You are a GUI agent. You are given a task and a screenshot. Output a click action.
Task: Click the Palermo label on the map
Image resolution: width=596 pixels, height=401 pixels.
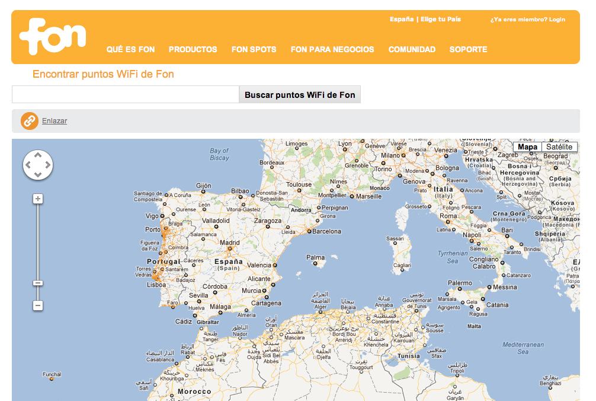(x=460, y=283)
